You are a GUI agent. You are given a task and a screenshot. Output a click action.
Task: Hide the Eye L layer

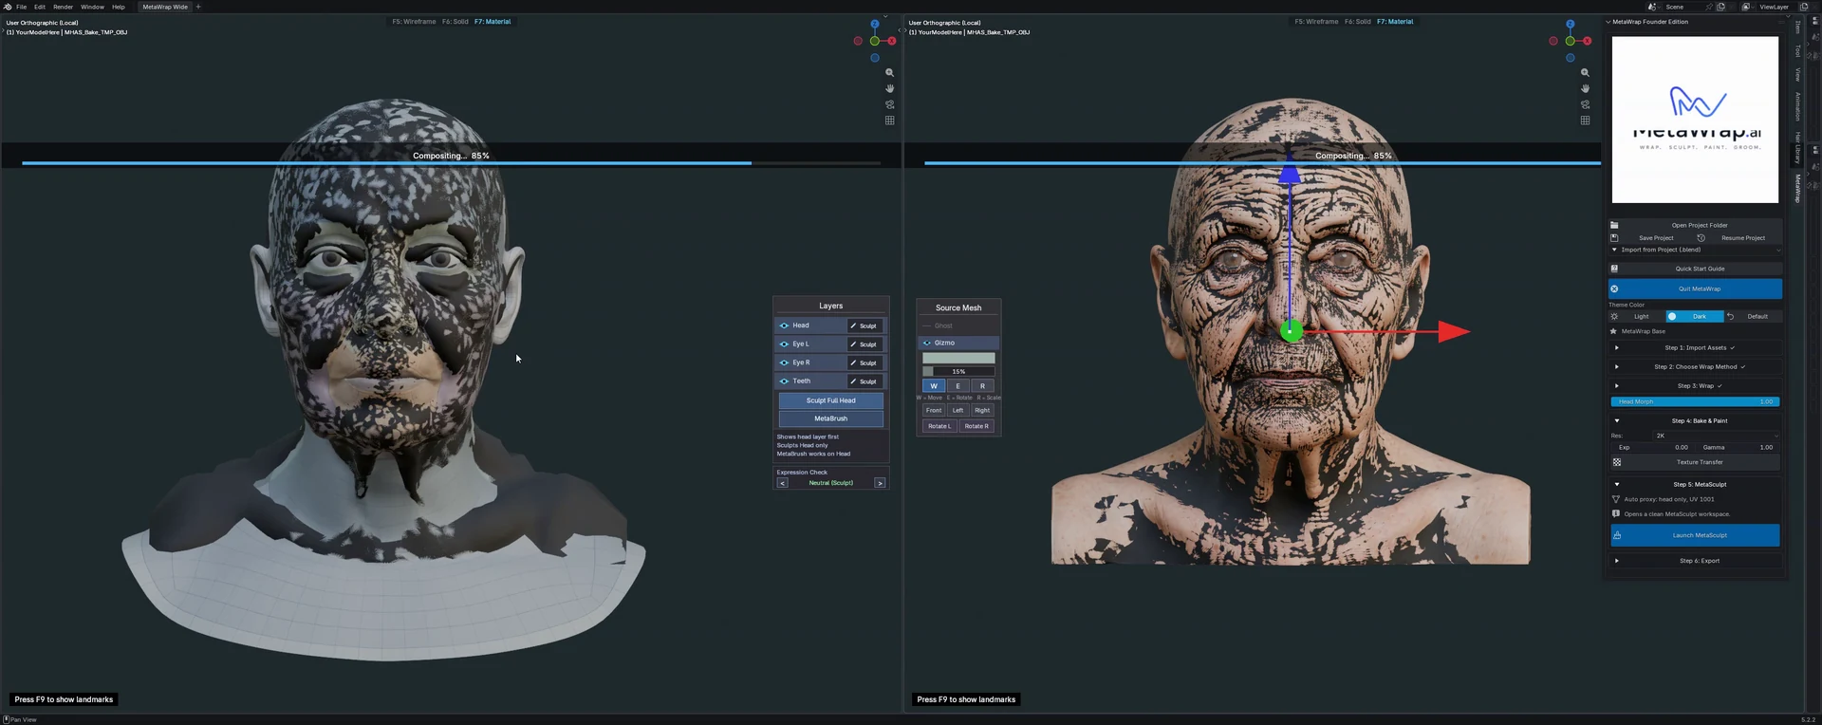784,344
